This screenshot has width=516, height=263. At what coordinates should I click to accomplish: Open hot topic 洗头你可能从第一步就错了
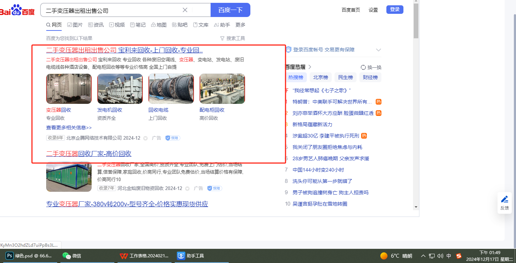(x=322, y=181)
